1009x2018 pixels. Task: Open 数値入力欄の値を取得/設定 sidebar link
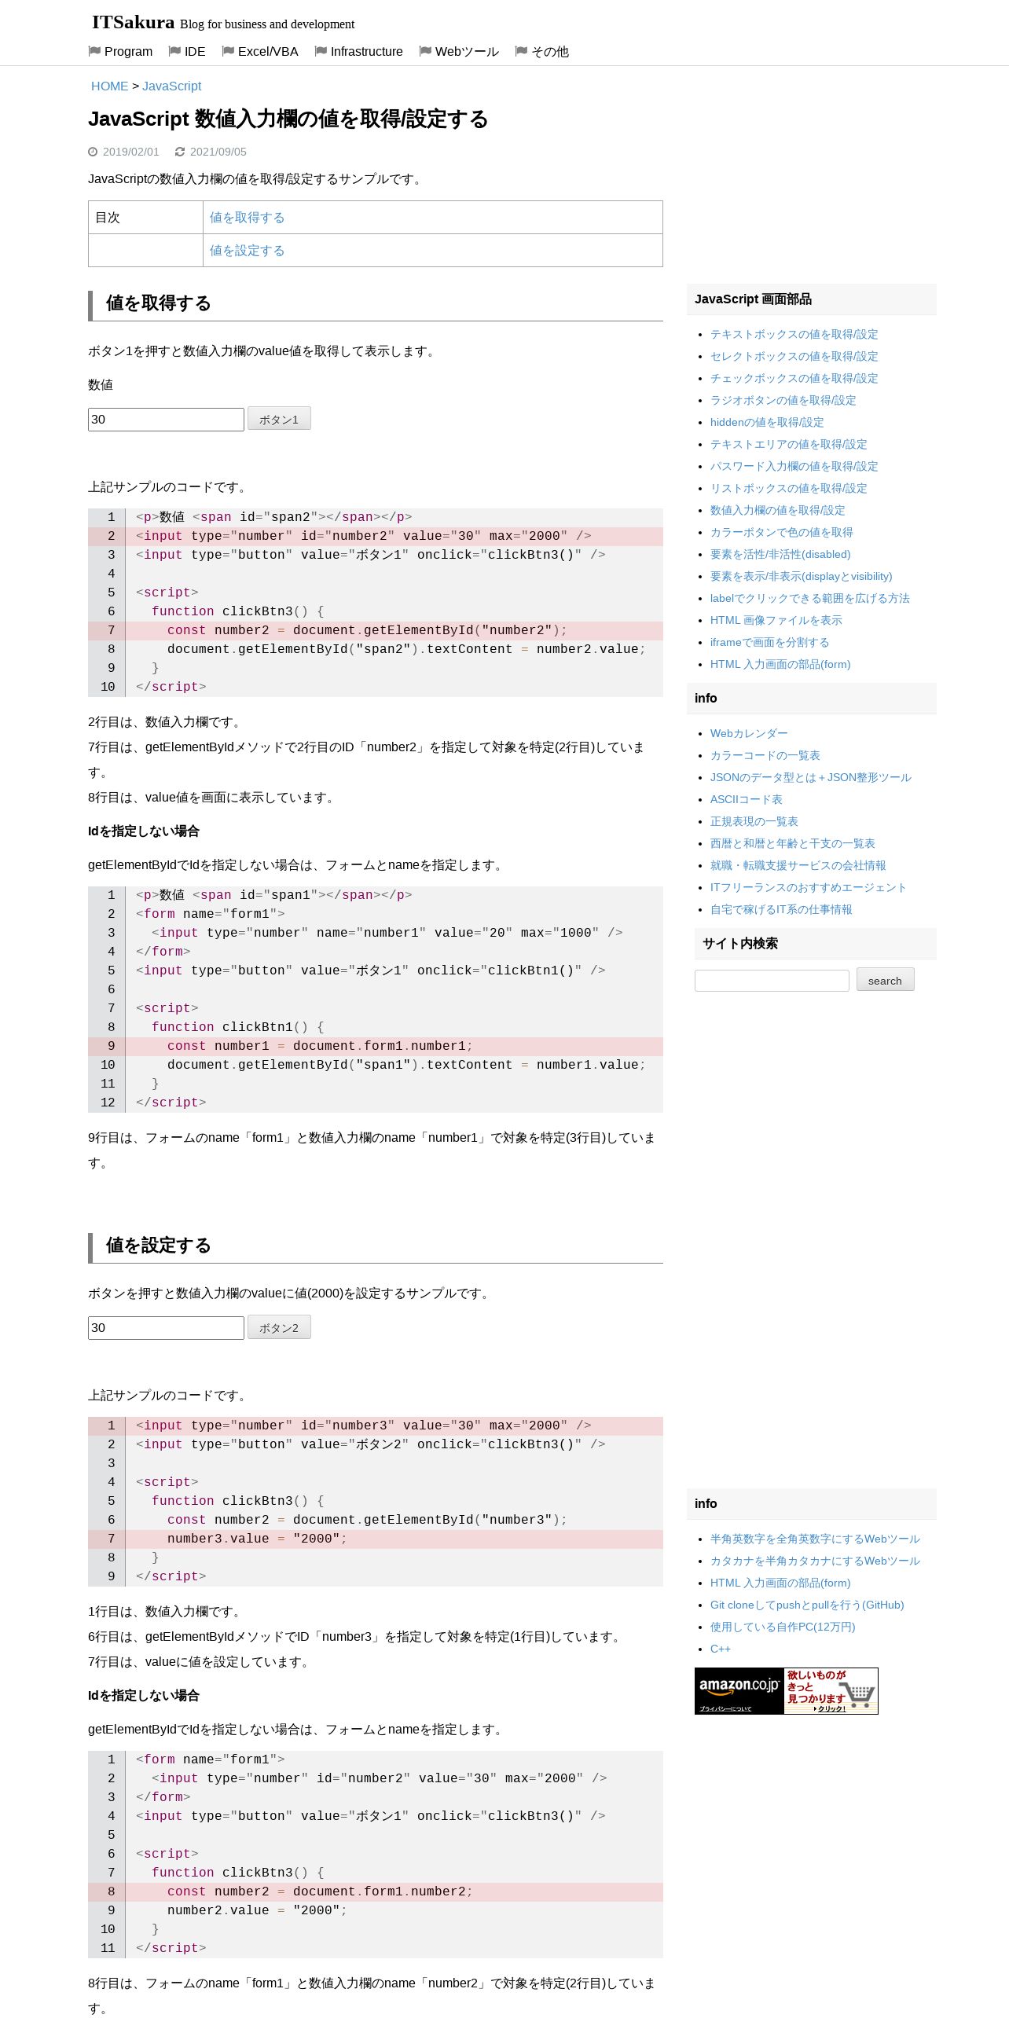tap(777, 511)
